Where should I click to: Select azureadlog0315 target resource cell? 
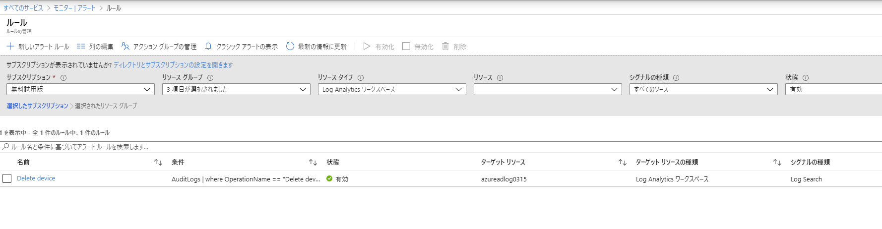coord(504,179)
